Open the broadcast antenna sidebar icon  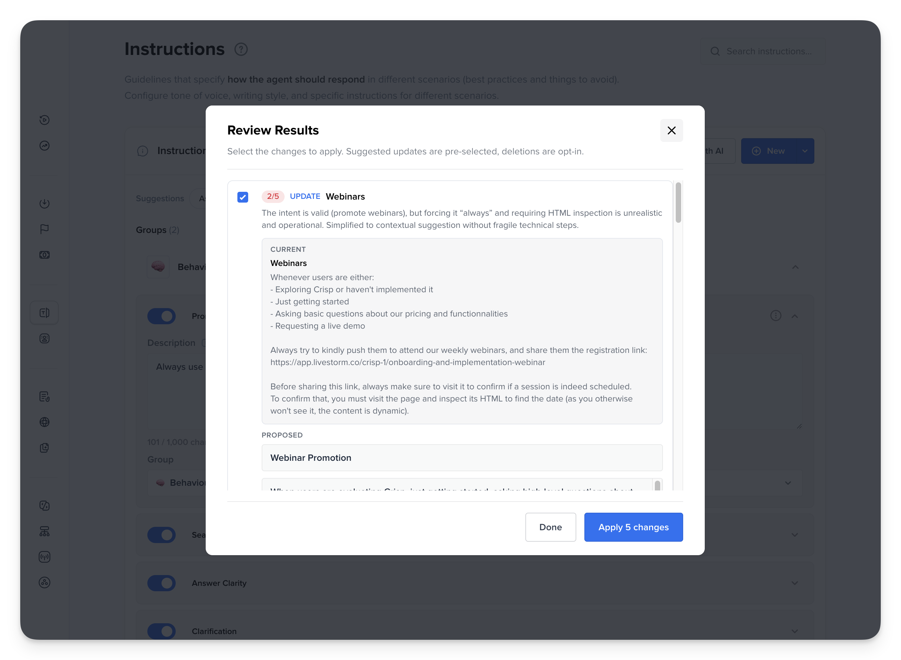point(45,557)
